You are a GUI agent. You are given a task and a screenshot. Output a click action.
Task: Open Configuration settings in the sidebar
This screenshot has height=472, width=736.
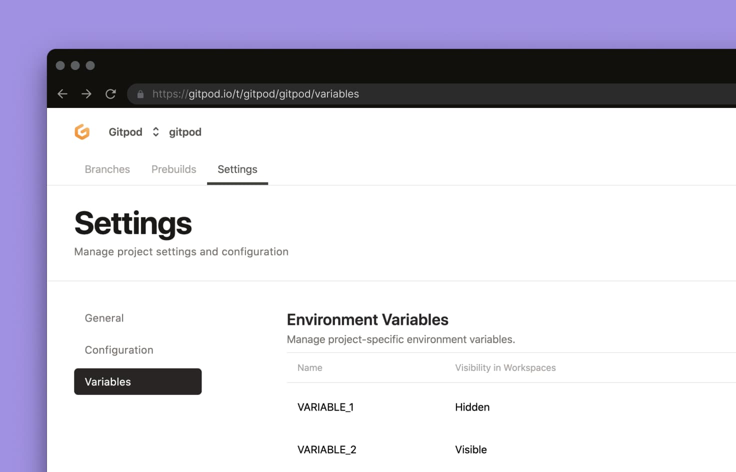(118, 349)
